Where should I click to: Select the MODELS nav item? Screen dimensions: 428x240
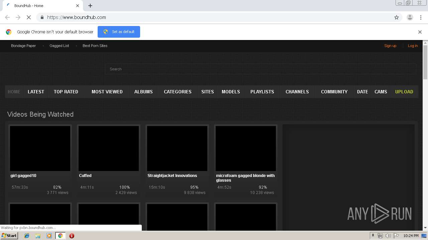[231, 92]
